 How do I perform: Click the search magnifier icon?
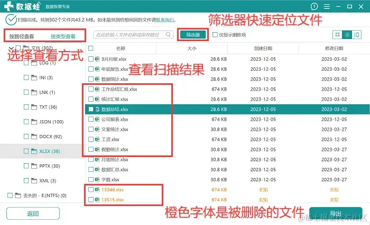[168, 35]
